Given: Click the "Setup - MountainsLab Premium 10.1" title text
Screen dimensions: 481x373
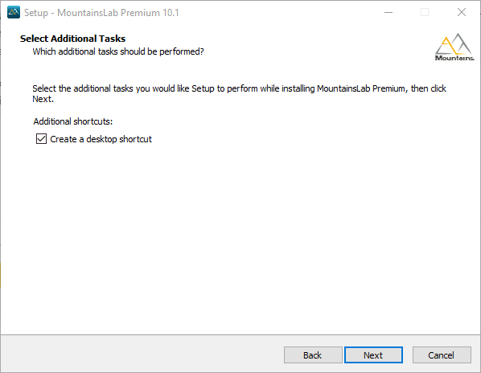Looking at the screenshot, I should click(101, 13).
